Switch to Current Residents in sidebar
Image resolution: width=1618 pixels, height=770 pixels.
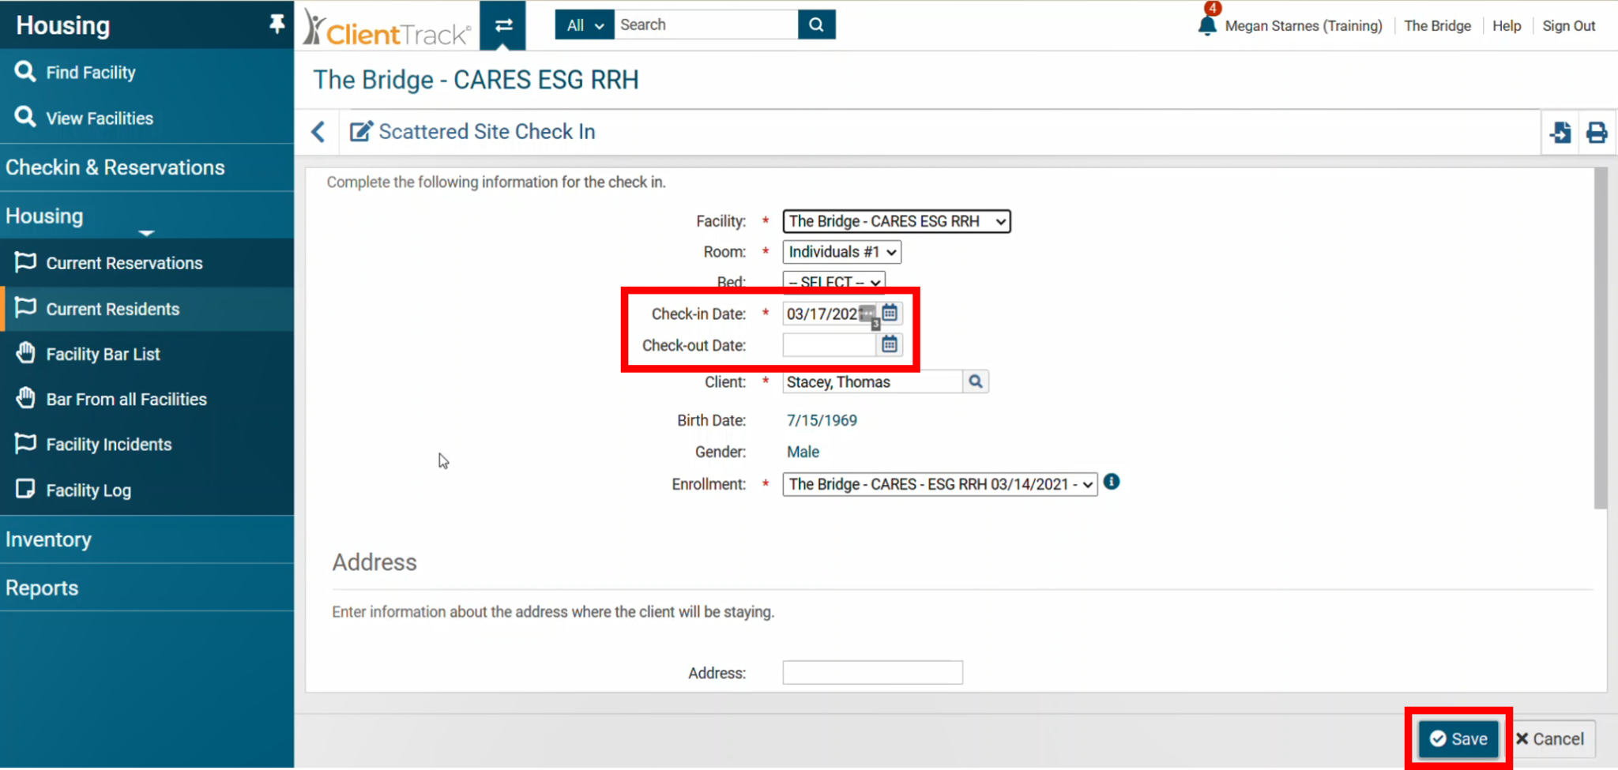tap(113, 309)
